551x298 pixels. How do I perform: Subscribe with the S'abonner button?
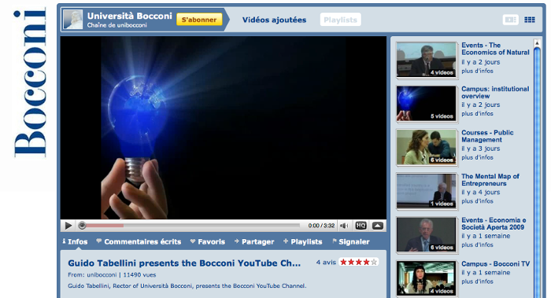(x=199, y=20)
